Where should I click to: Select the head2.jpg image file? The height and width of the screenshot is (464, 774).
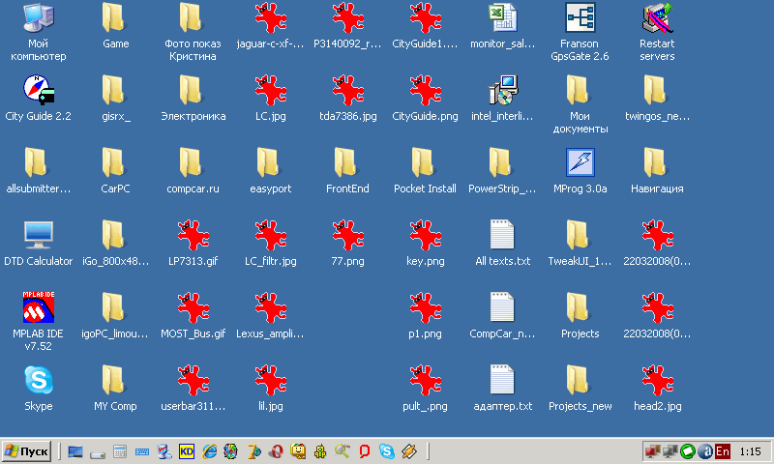click(x=657, y=380)
